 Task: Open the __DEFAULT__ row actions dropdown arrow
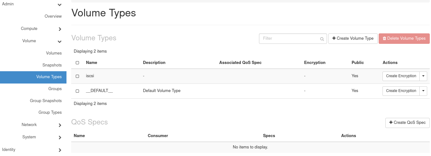[x=423, y=91]
